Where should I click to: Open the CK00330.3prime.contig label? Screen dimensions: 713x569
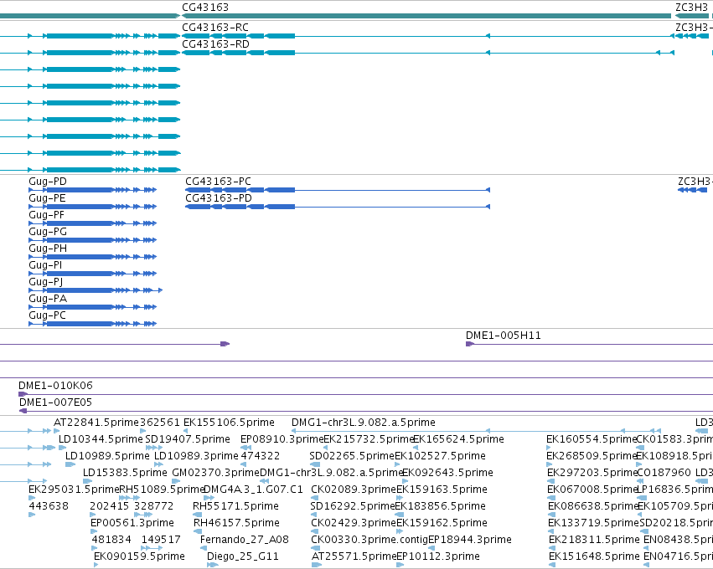(369, 540)
